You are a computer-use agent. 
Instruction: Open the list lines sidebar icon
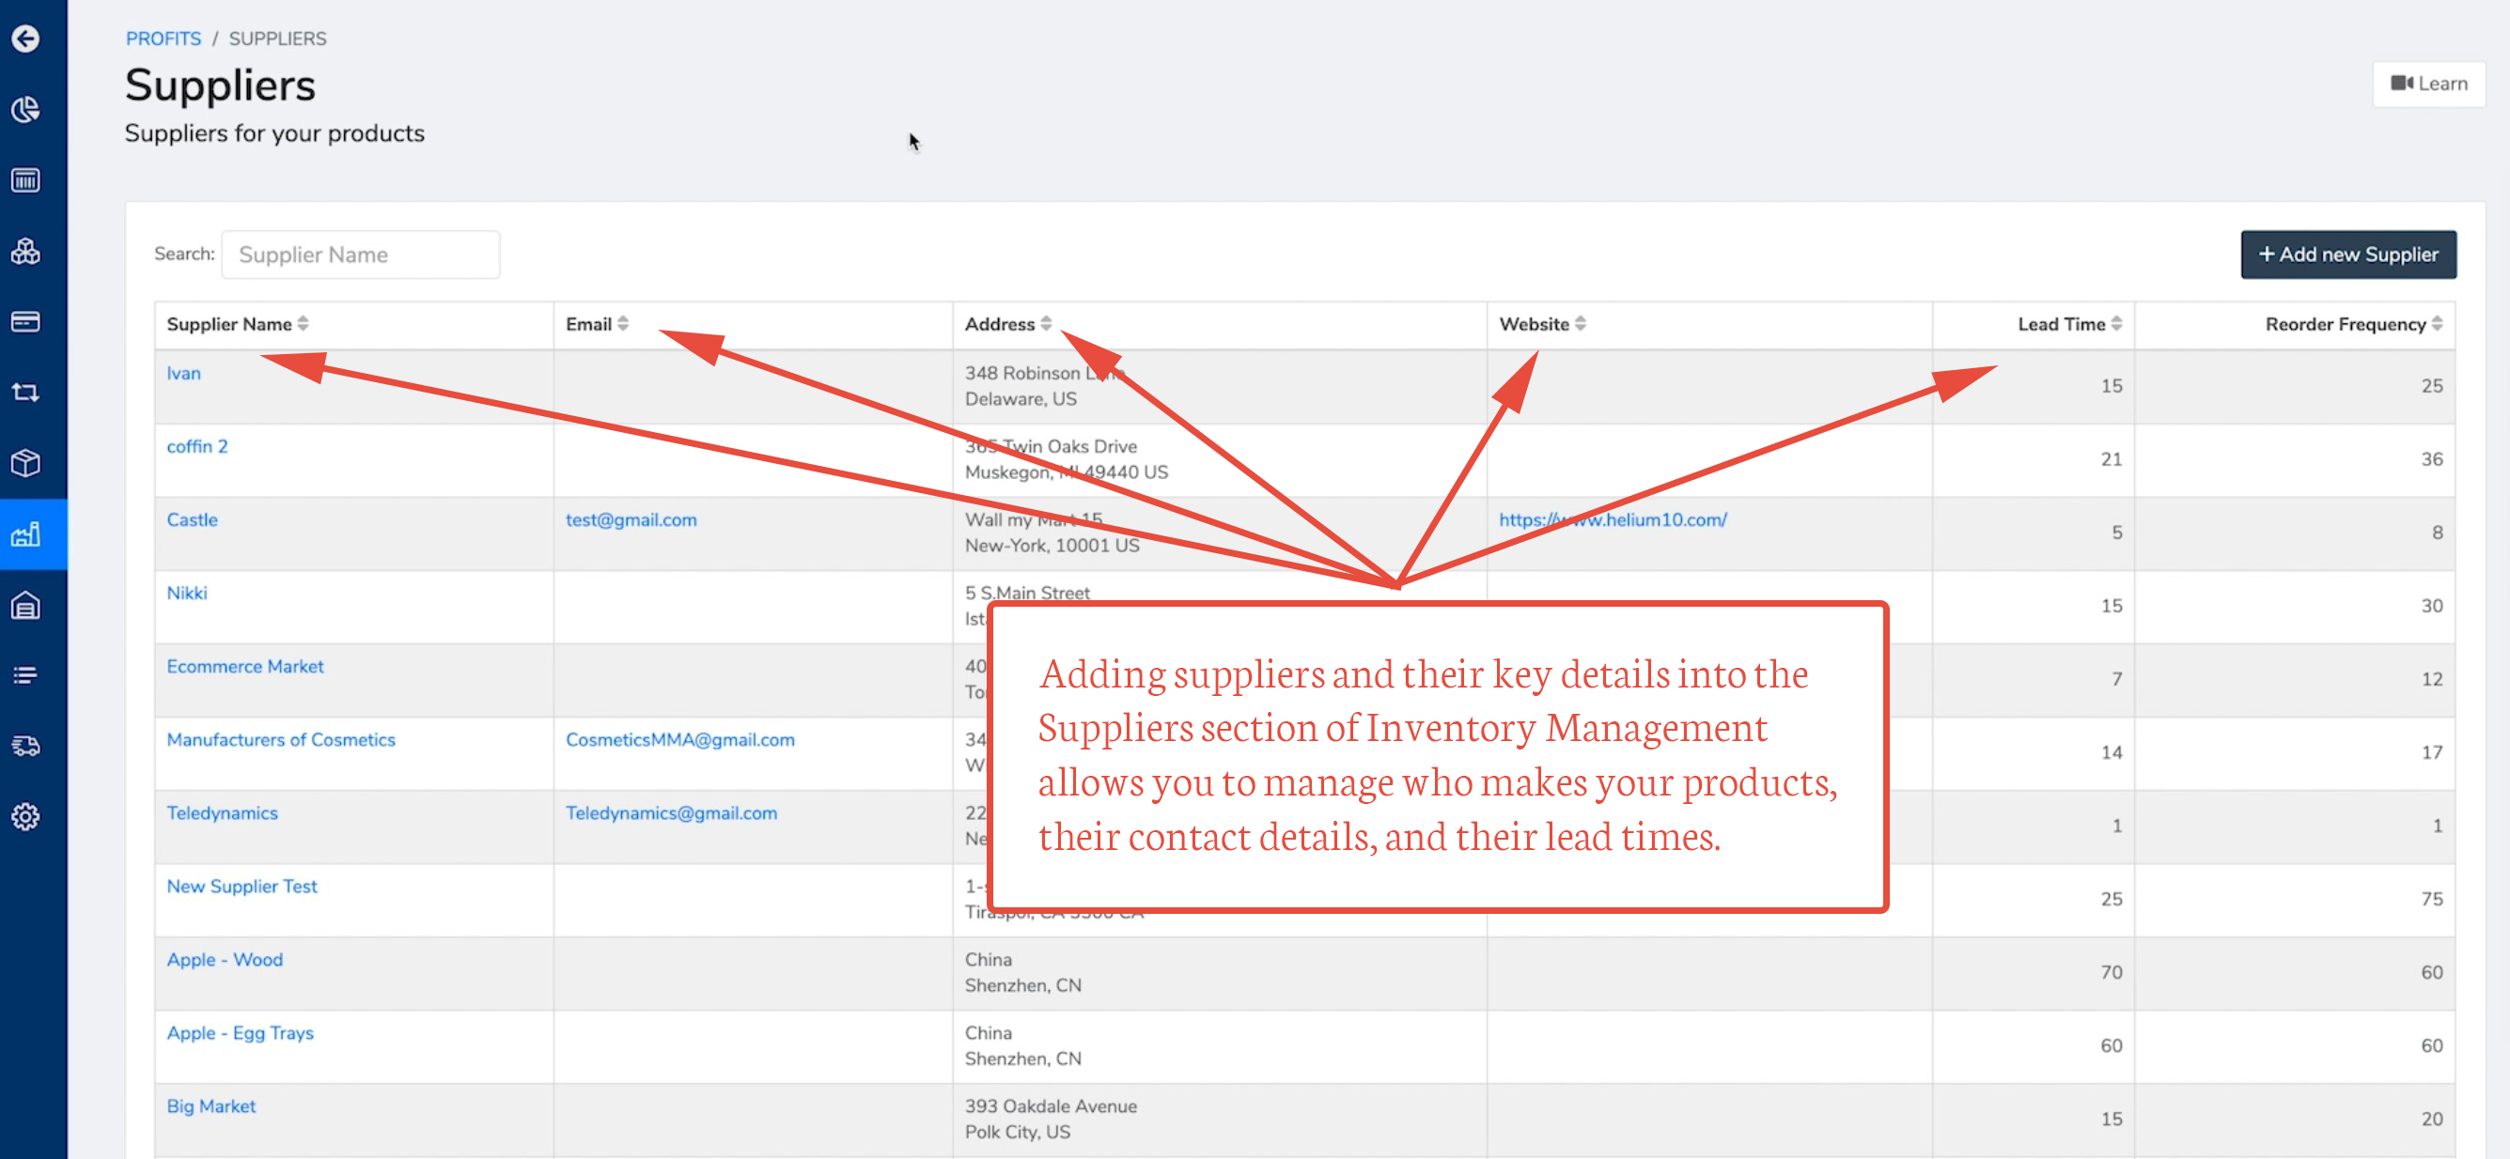pos(26,675)
